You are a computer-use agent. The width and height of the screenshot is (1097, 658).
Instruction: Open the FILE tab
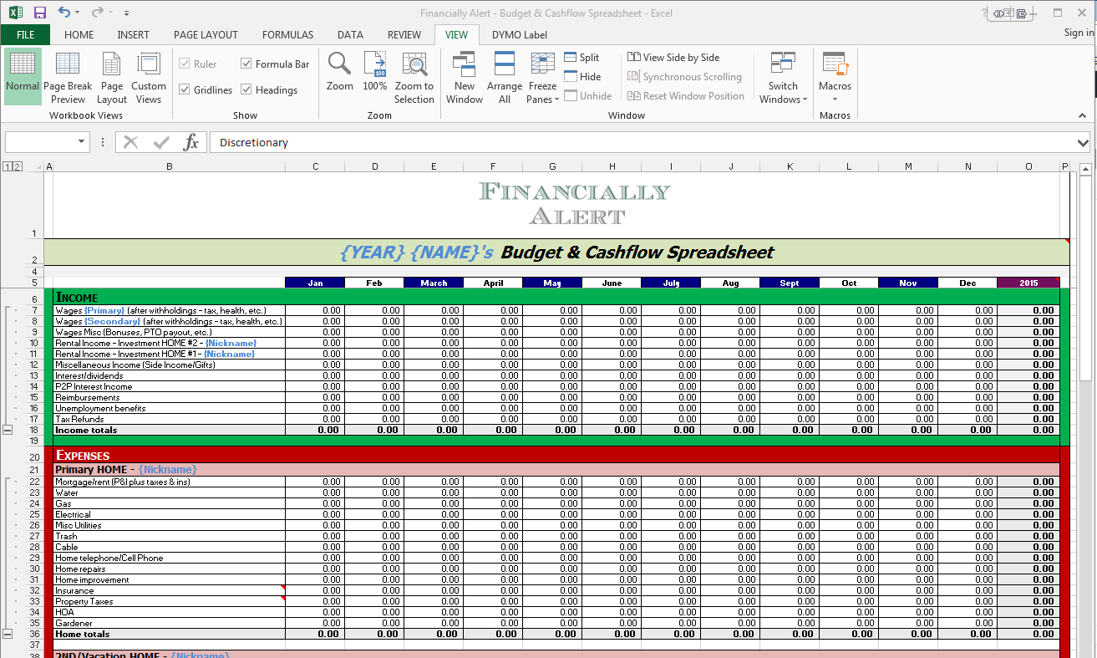click(x=25, y=35)
